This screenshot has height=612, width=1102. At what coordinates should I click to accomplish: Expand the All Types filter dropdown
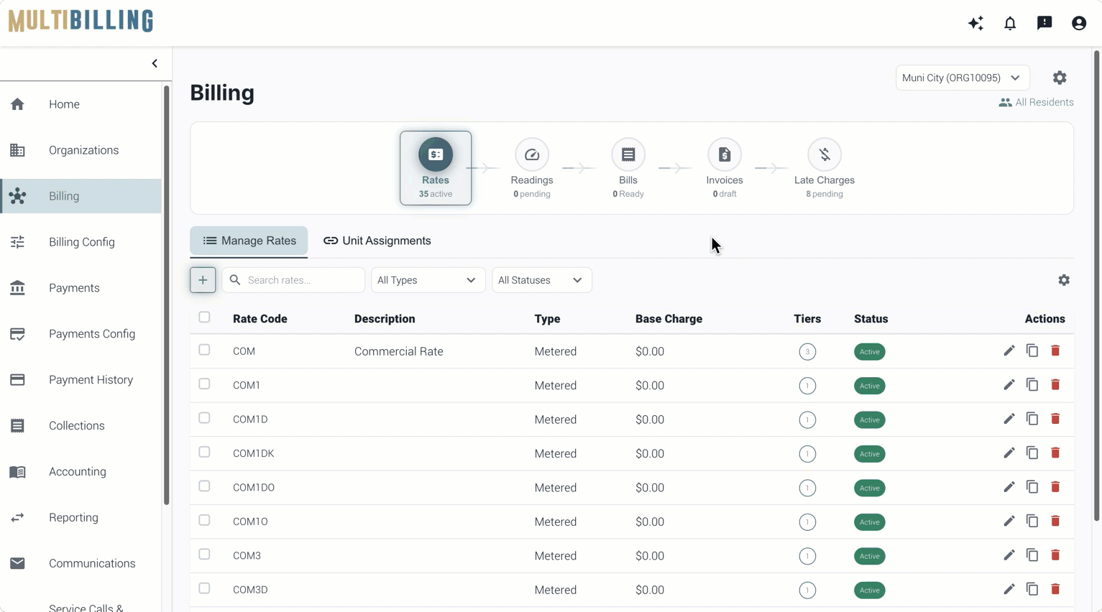pyautogui.click(x=428, y=280)
